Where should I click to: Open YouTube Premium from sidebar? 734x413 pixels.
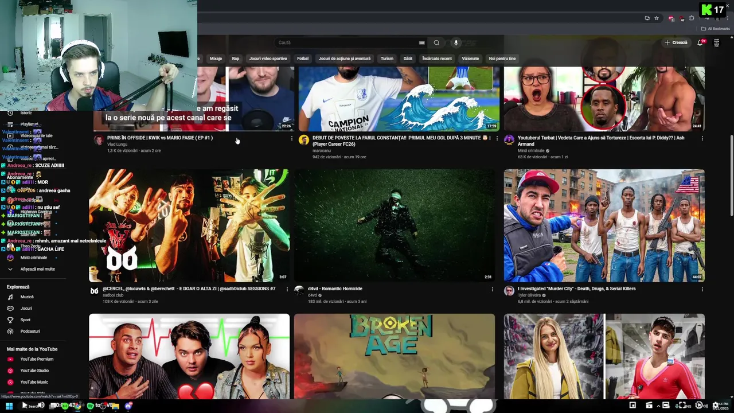[37, 359]
